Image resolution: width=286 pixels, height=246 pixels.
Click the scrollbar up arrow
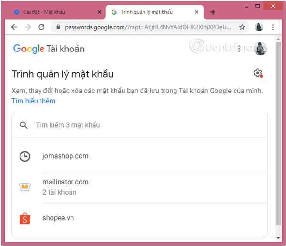(278, 39)
